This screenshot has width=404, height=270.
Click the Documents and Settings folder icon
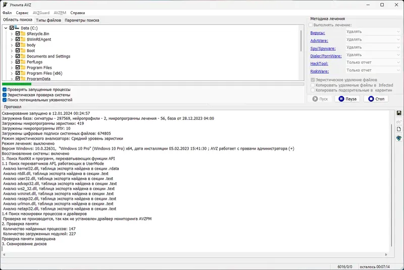[23, 56]
